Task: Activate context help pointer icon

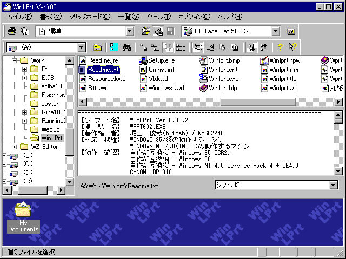Action: tap(292, 47)
